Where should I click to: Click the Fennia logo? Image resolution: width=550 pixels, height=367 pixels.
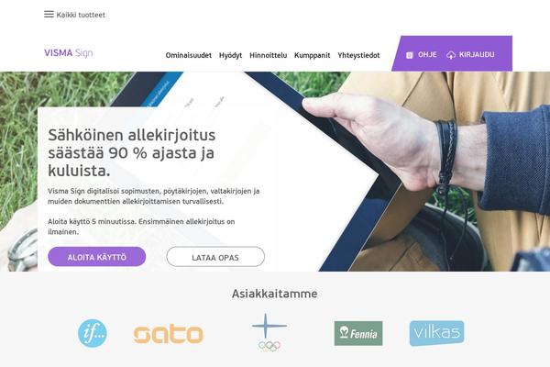point(358,333)
